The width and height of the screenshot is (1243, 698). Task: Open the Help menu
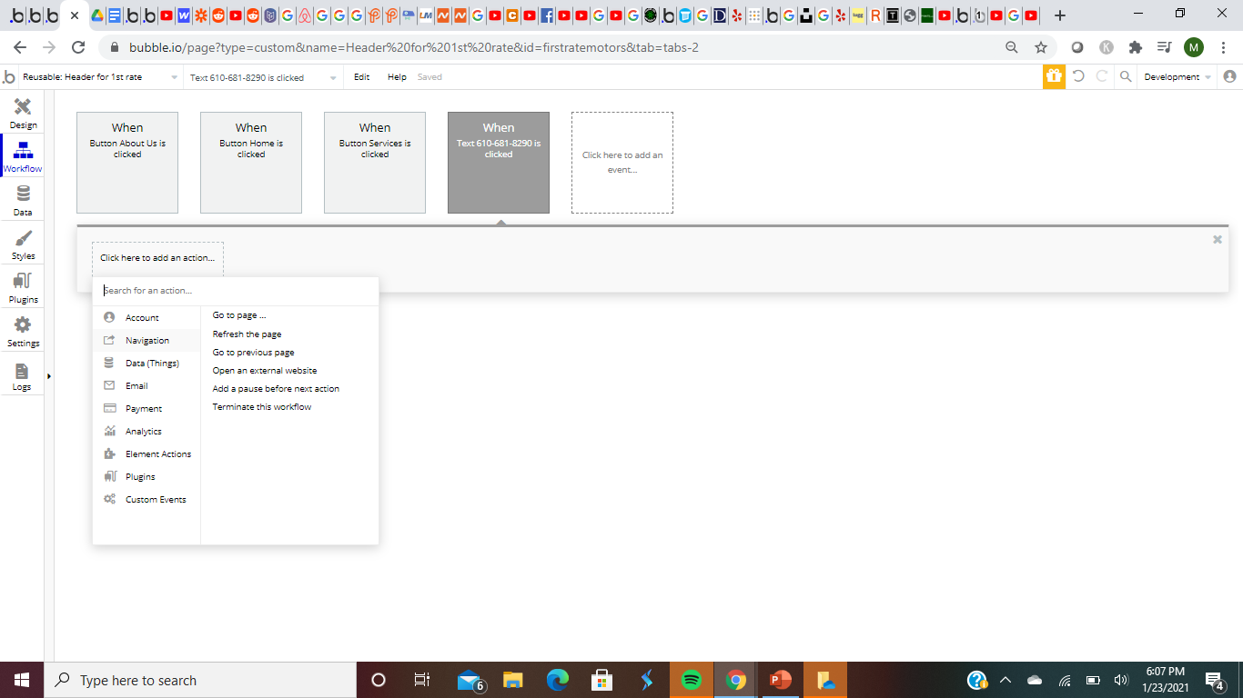397,77
